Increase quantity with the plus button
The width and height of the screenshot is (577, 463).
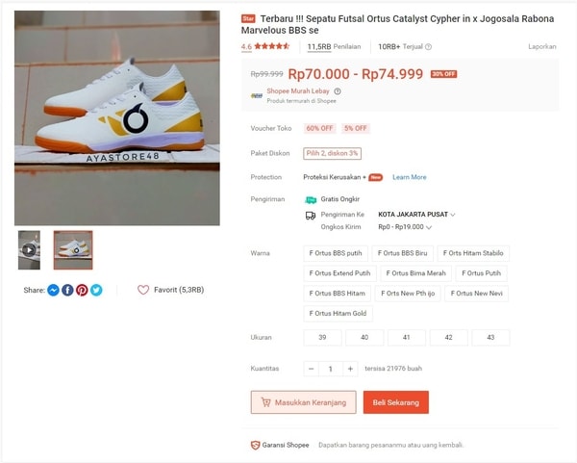[350, 369]
